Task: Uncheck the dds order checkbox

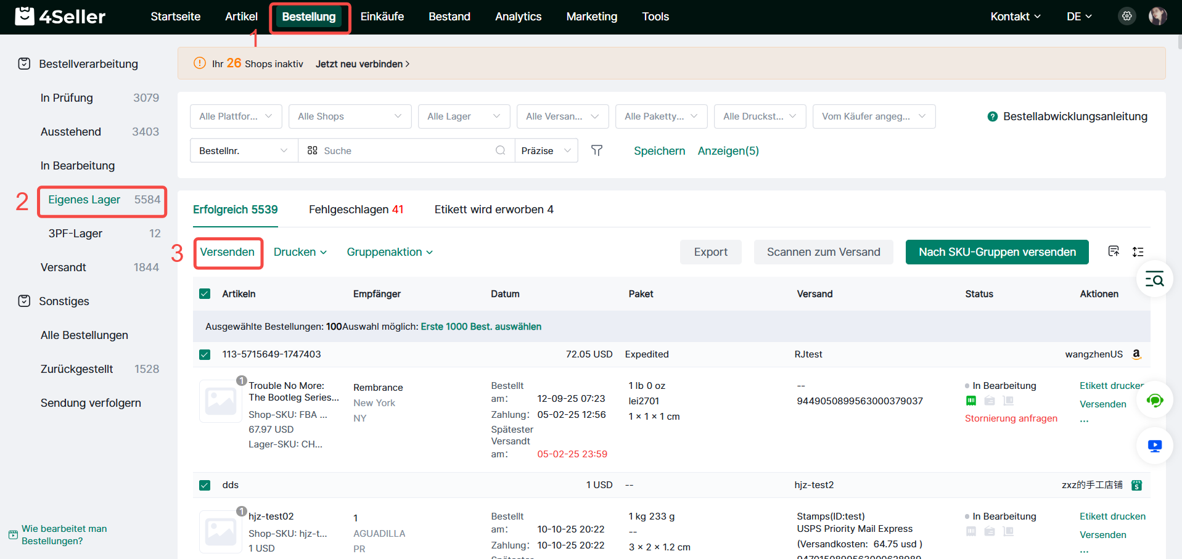Action: coord(205,485)
